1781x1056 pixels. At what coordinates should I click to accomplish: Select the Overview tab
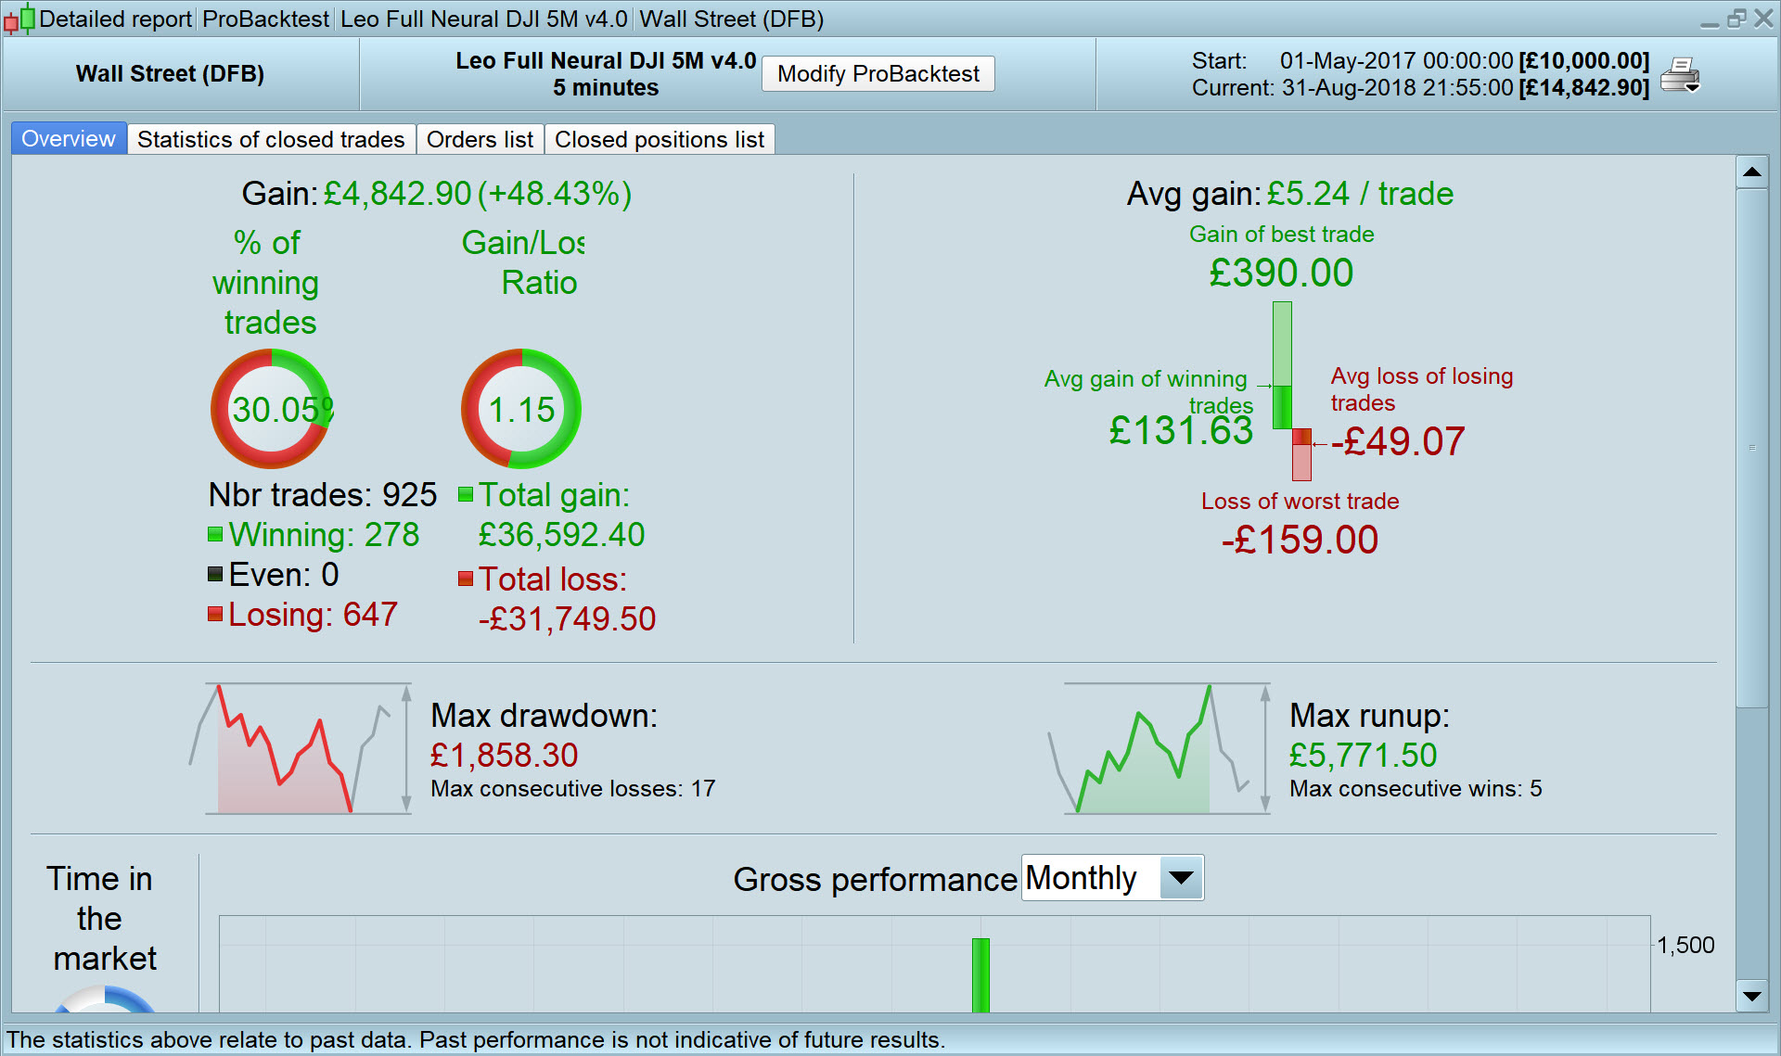click(x=69, y=139)
